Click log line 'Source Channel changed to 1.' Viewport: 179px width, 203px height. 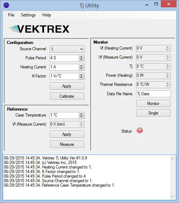pyautogui.click(x=48, y=181)
